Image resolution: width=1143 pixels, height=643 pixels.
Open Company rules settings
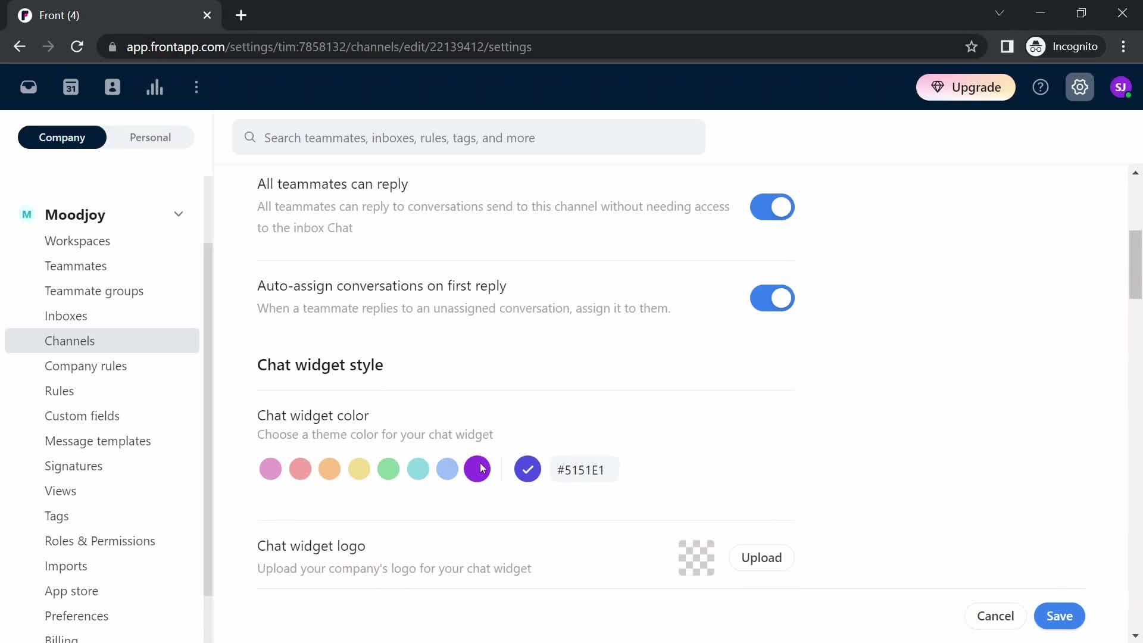pyautogui.click(x=86, y=365)
